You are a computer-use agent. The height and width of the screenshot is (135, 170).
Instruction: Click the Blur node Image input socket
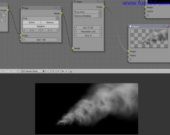point(21,35)
